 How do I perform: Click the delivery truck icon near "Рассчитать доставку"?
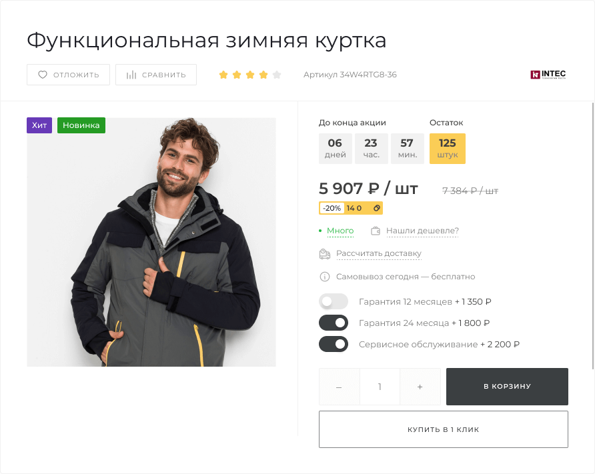pos(324,254)
